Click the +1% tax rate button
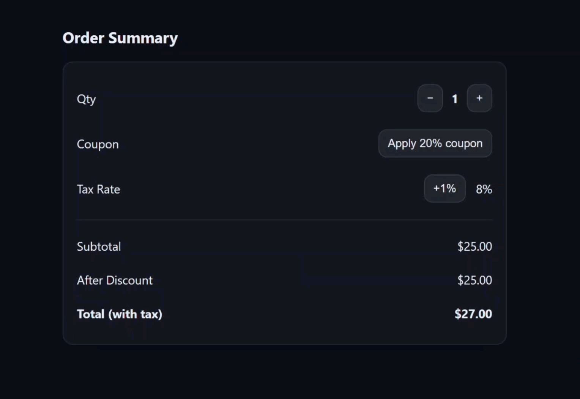This screenshot has width=580, height=399. 444,189
